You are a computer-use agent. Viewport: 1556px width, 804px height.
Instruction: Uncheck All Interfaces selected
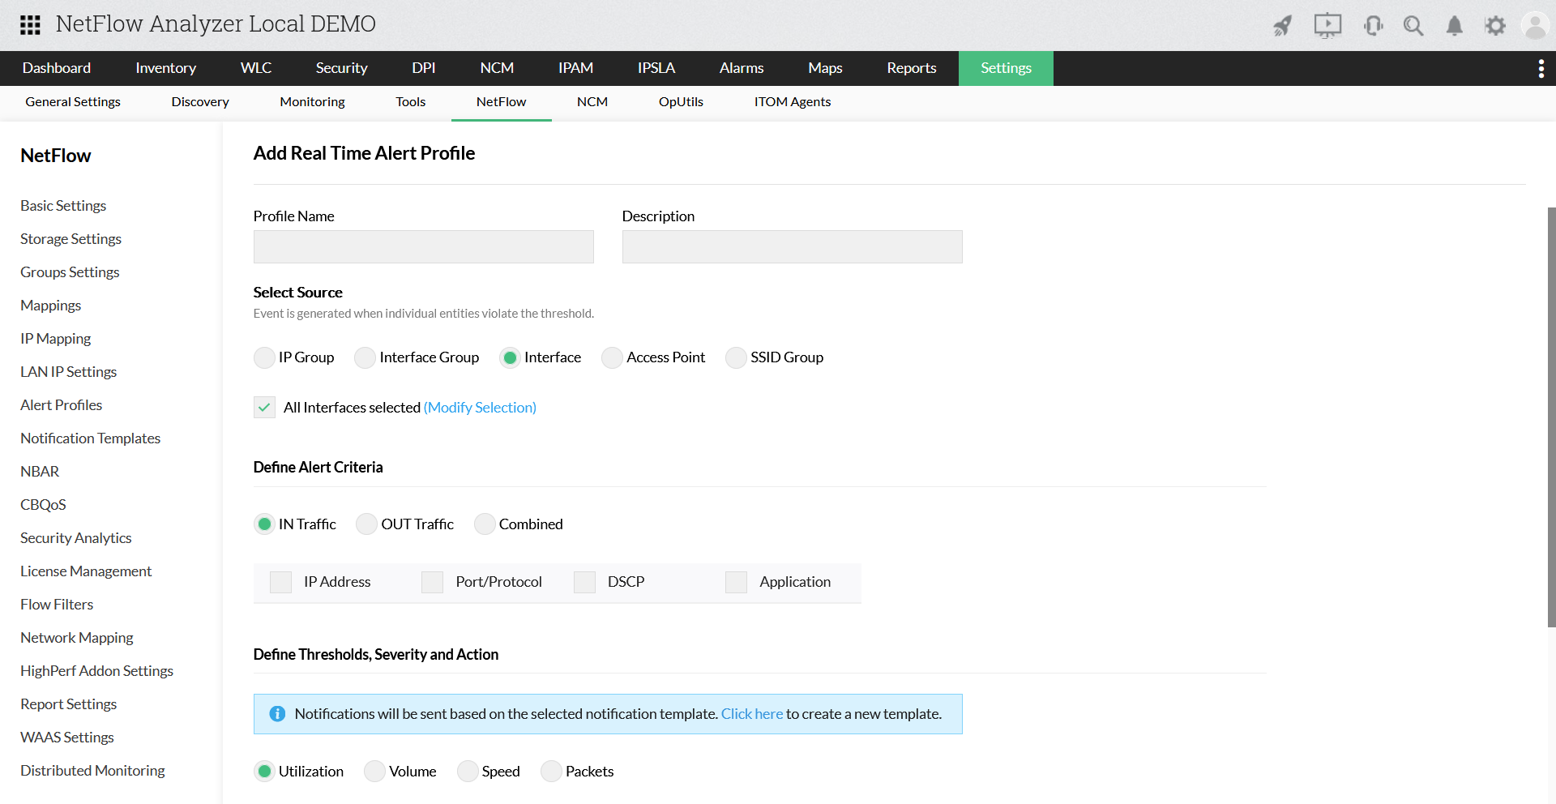(263, 407)
